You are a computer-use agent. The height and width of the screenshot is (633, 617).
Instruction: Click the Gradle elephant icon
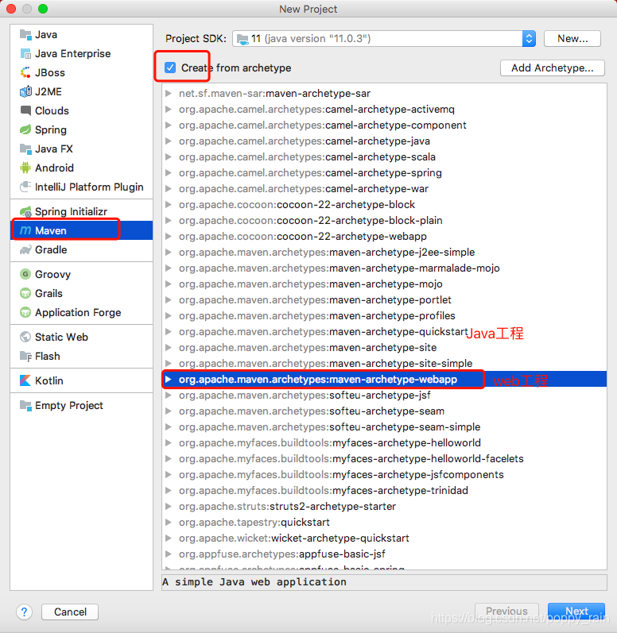pos(25,250)
